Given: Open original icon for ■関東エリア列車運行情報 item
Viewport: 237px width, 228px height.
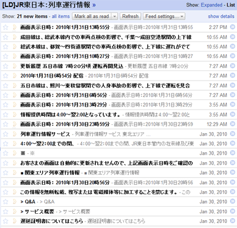Looking at the screenshot, I should pos(233,172).
